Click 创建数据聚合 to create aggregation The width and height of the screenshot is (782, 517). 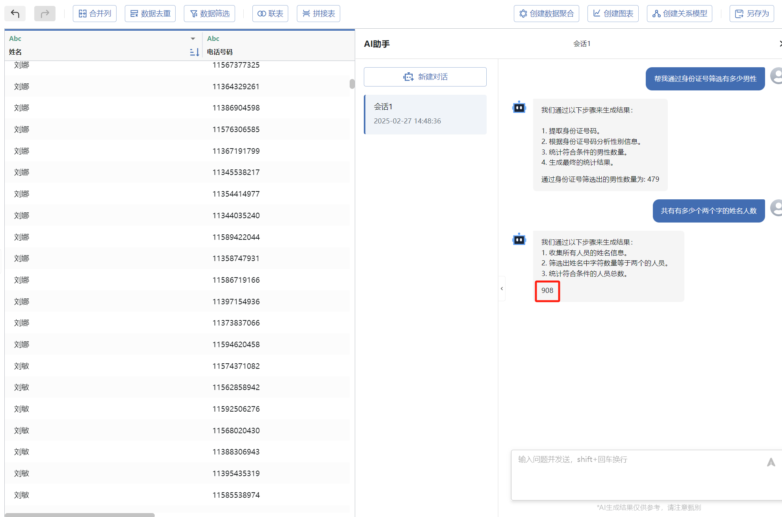546,14
